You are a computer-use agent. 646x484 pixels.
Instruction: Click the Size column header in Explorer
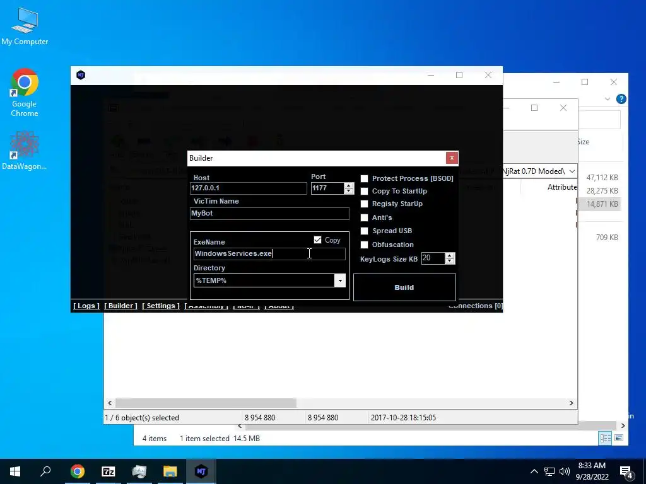click(583, 142)
